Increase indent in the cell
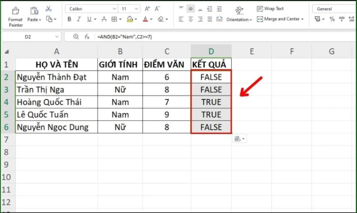Image resolution: width=357 pixels, height=213 pixels. [x=219, y=9]
